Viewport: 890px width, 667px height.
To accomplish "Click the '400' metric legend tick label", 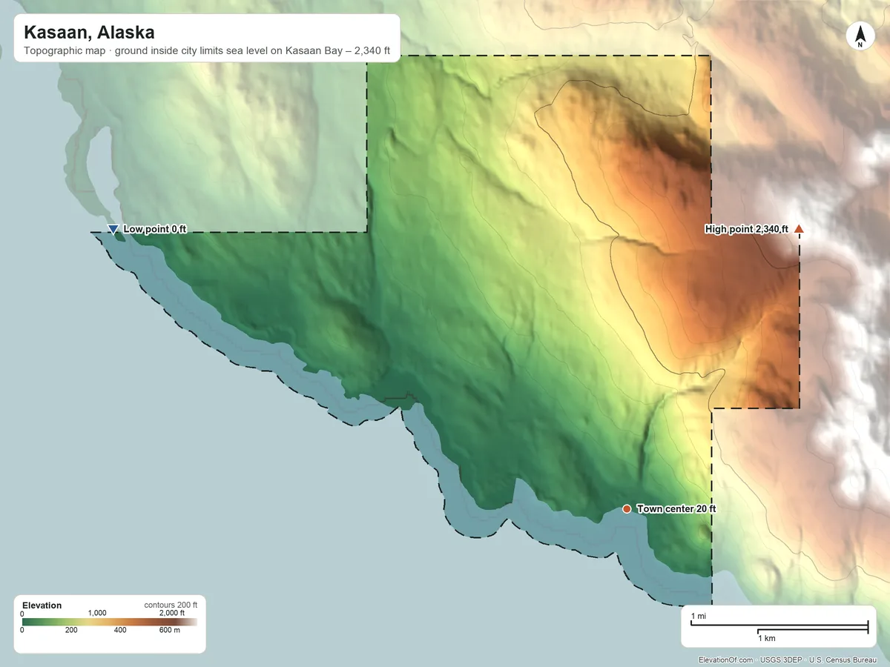I will click(120, 631).
